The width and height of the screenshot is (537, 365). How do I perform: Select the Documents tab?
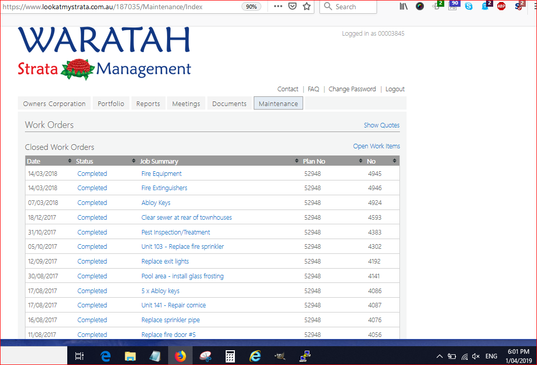pyautogui.click(x=229, y=103)
